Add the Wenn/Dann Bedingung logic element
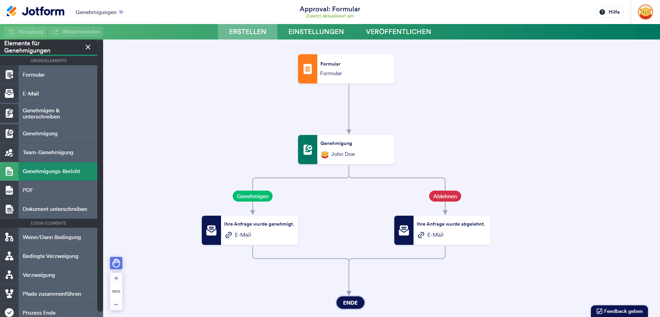The width and height of the screenshot is (660, 317). (52, 237)
